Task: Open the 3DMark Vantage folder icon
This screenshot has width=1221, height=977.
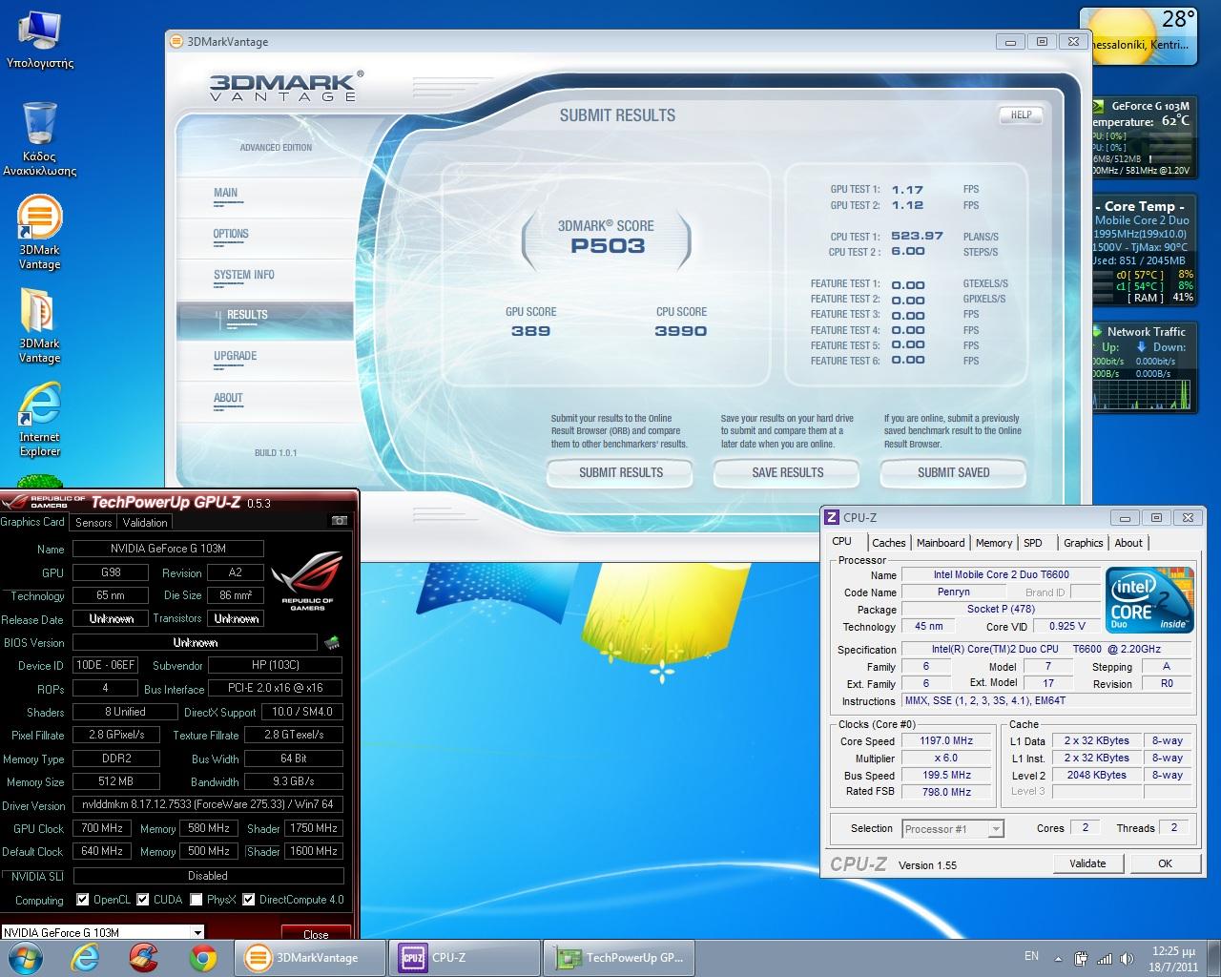Action: pyautogui.click(x=39, y=325)
